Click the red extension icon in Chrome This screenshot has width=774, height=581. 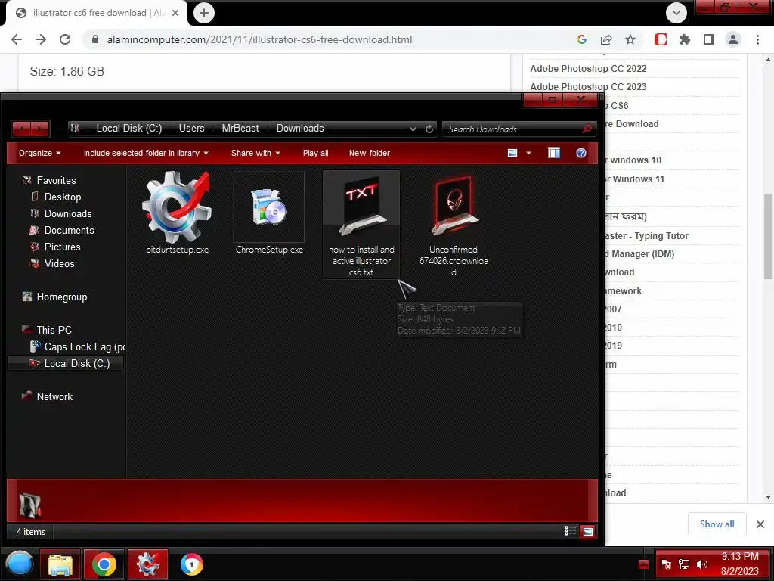point(661,39)
